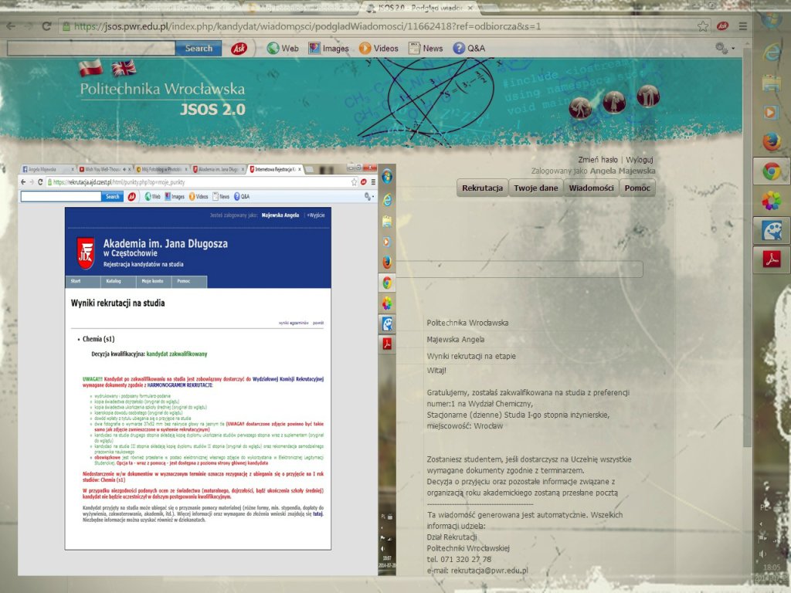Click the wyniki egzaminów link on the AJD page
This screenshot has height=593, width=791.
click(x=293, y=323)
